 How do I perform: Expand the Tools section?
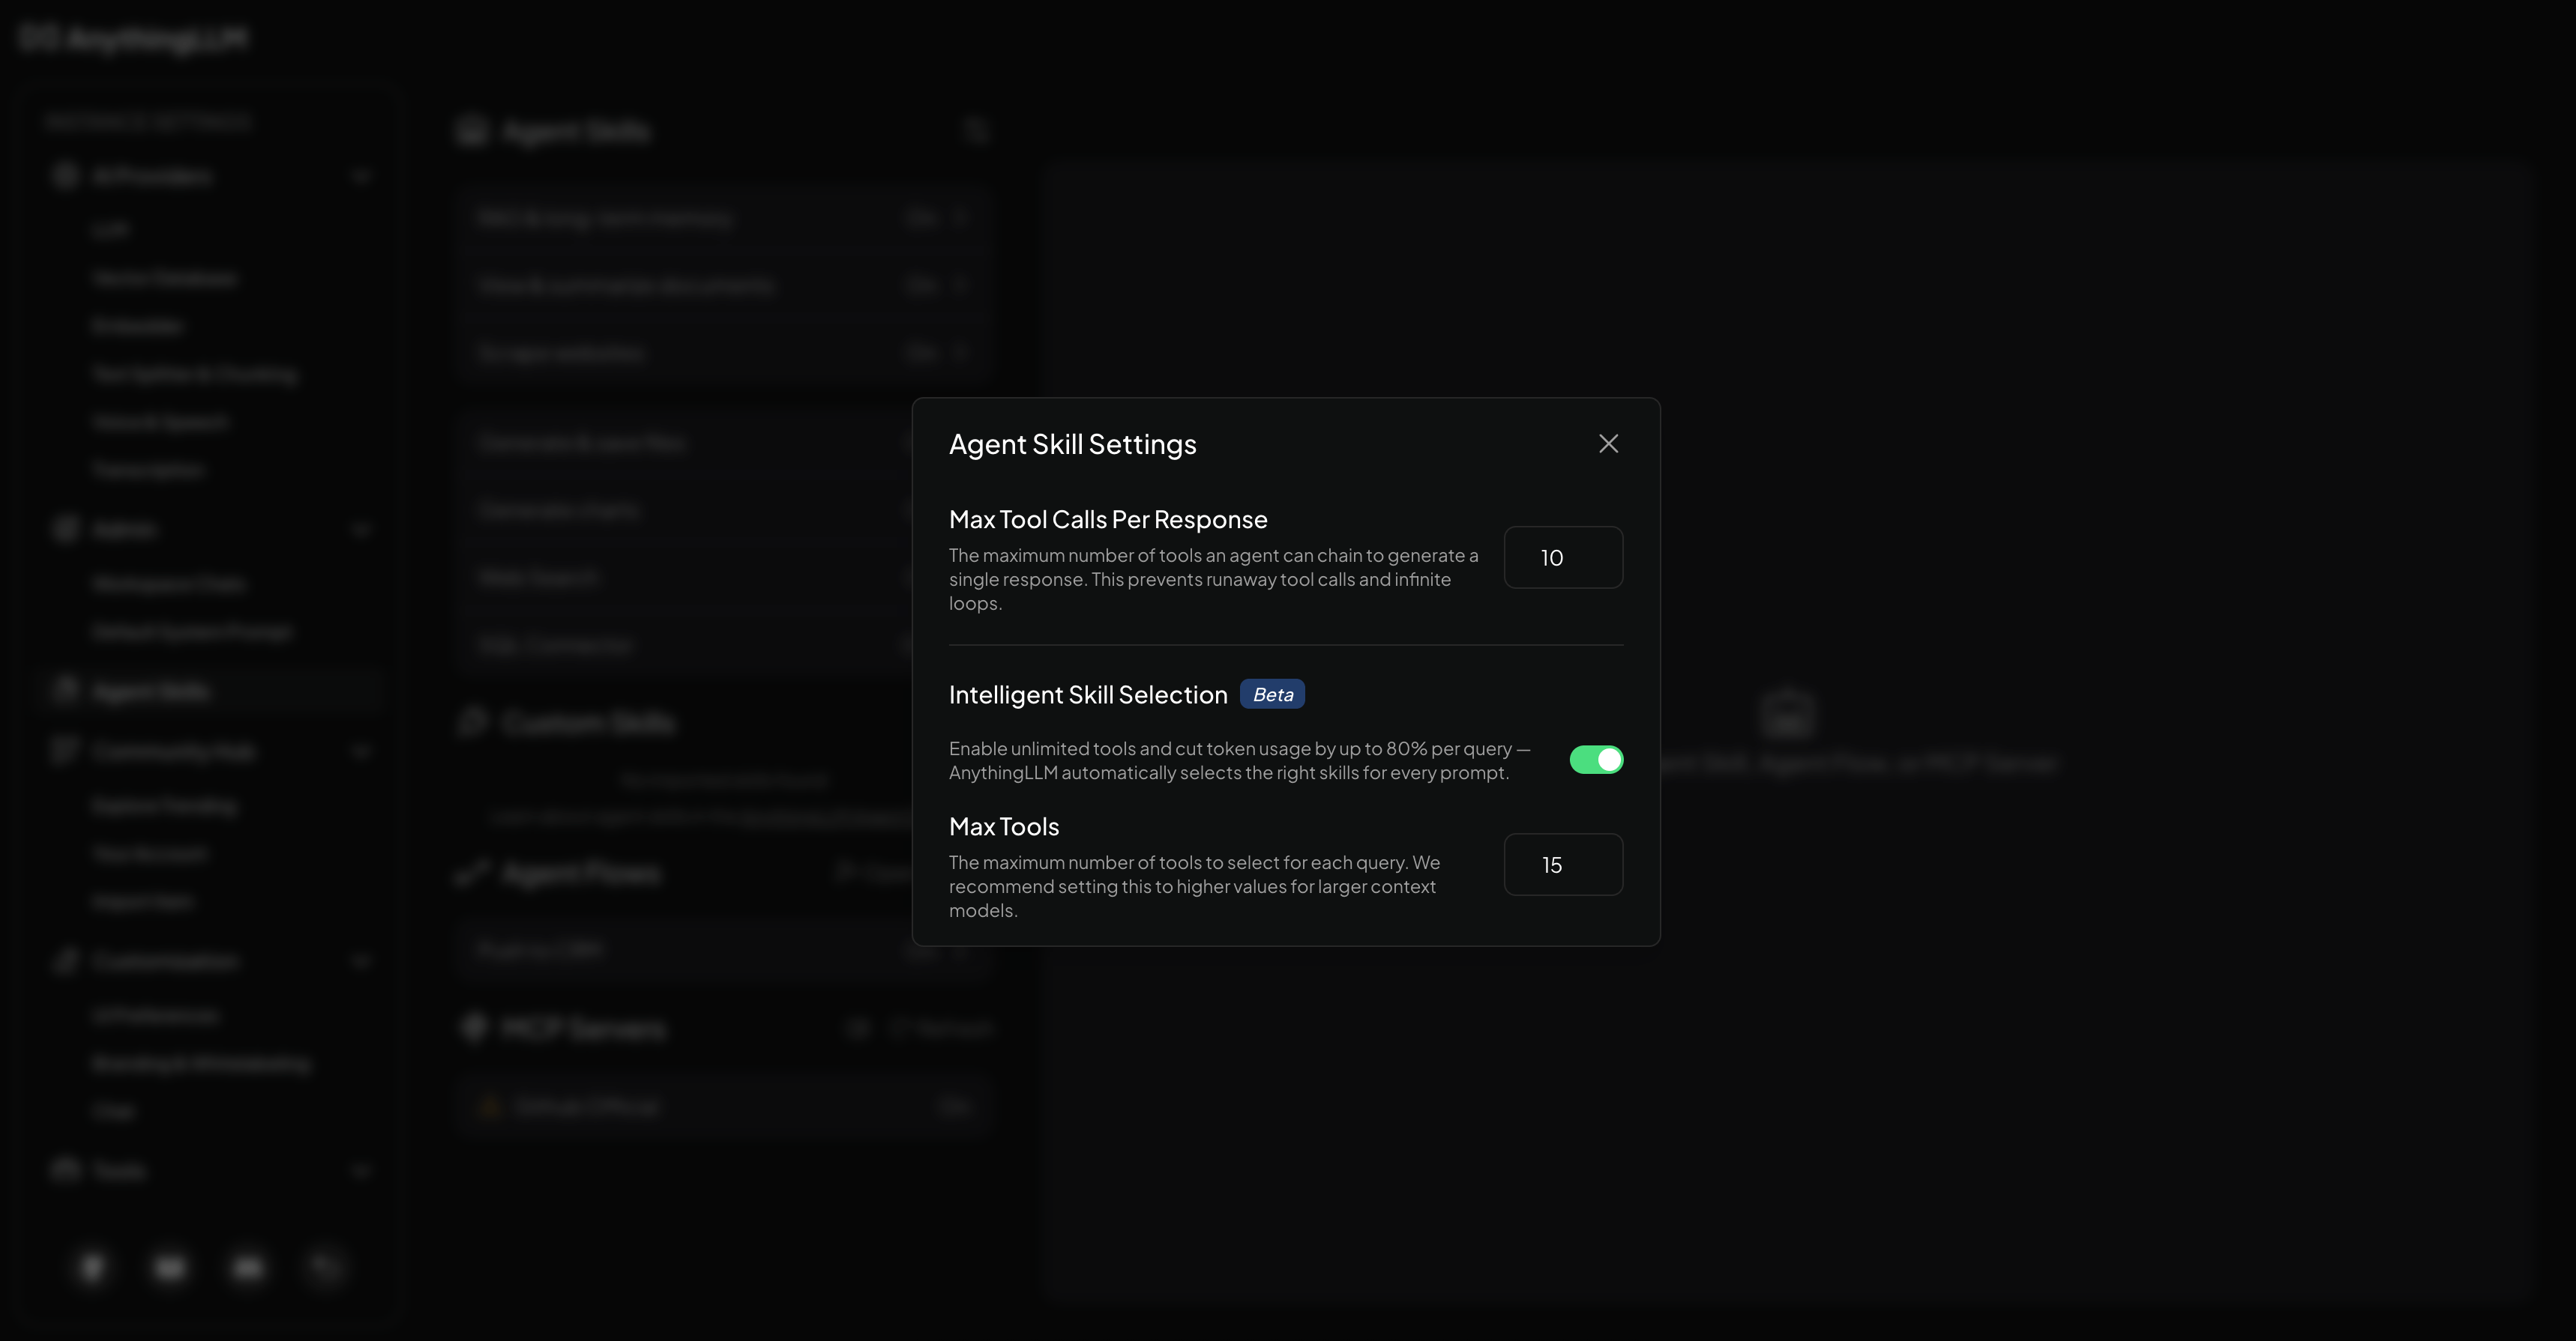(x=362, y=1170)
